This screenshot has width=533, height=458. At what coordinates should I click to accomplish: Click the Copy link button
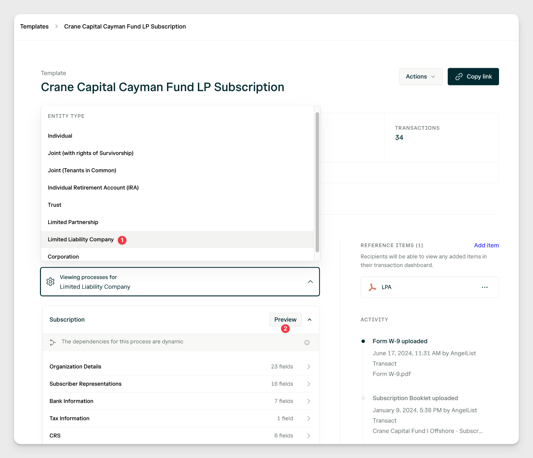(x=473, y=76)
